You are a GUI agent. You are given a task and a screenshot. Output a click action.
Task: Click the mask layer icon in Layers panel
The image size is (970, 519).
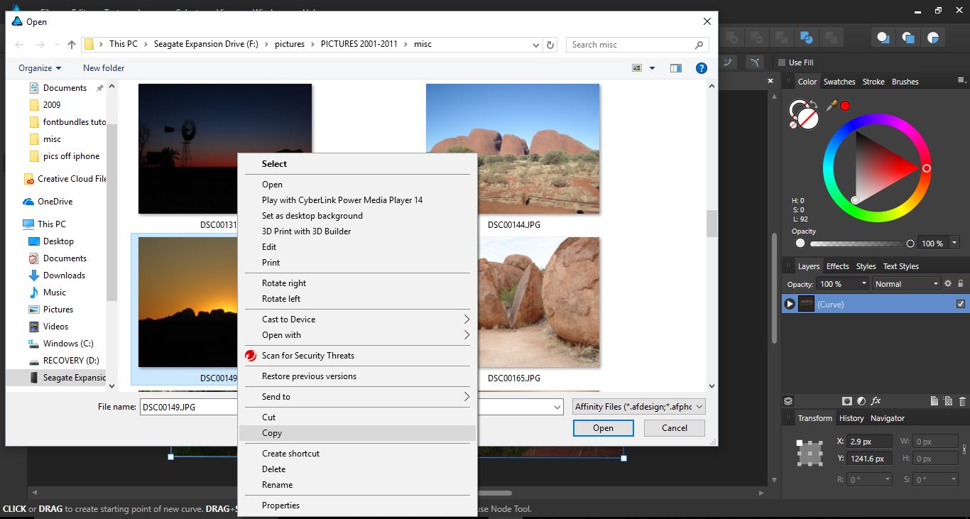pyautogui.click(x=847, y=400)
